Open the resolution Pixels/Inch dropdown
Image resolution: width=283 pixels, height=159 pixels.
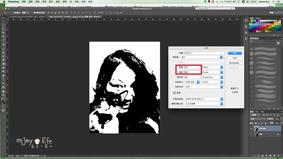(213, 77)
